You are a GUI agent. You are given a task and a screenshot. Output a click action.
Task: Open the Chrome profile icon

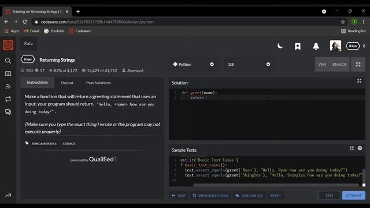(x=354, y=22)
